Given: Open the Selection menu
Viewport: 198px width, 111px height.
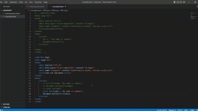Looking at the screenshot, I should [x=13, y=2].
